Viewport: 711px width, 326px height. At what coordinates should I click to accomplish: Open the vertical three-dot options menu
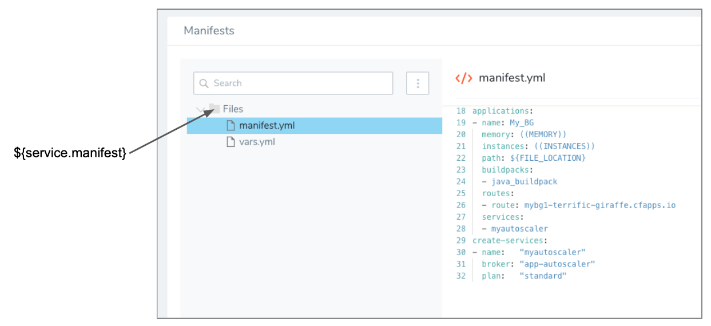418,84
